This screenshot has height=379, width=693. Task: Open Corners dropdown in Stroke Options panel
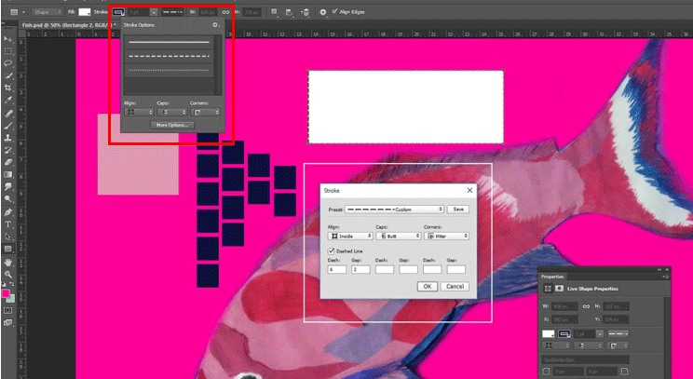(205, 112)
